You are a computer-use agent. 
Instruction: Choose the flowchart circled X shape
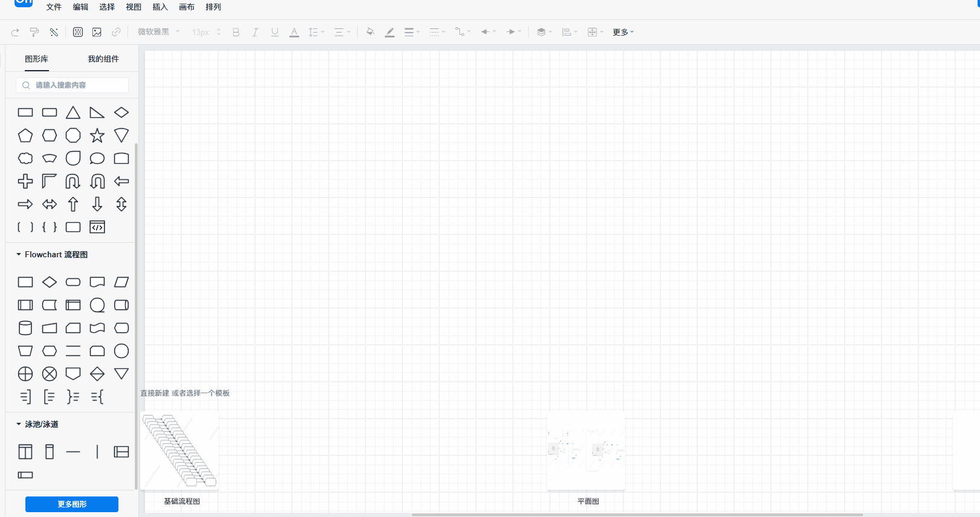[50, 374]
